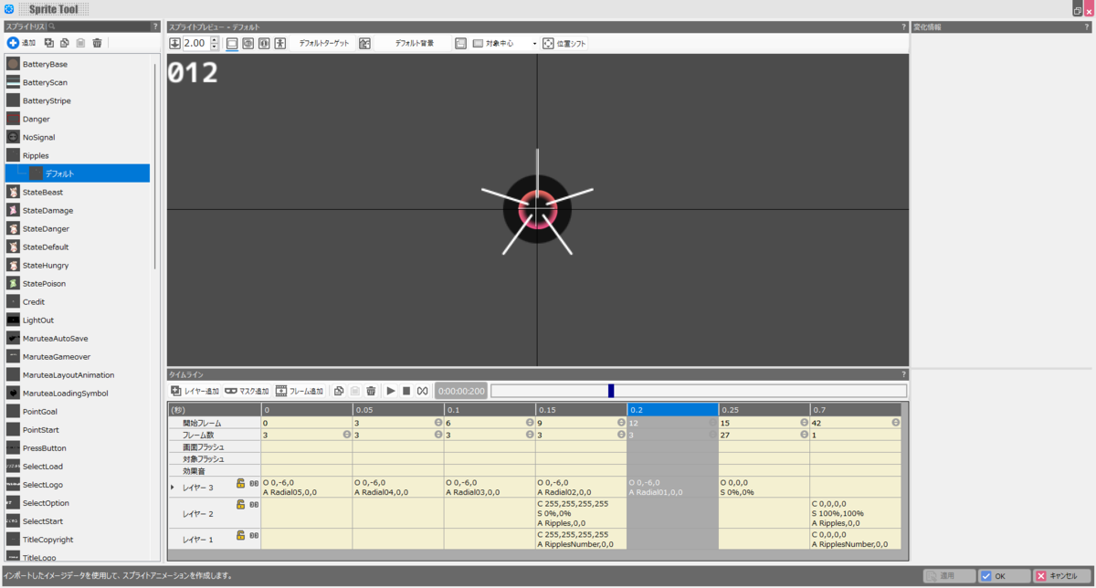Viewport: 1096px width, 588px height.
Task: Open help for the timeline panel
Action: 904,374
